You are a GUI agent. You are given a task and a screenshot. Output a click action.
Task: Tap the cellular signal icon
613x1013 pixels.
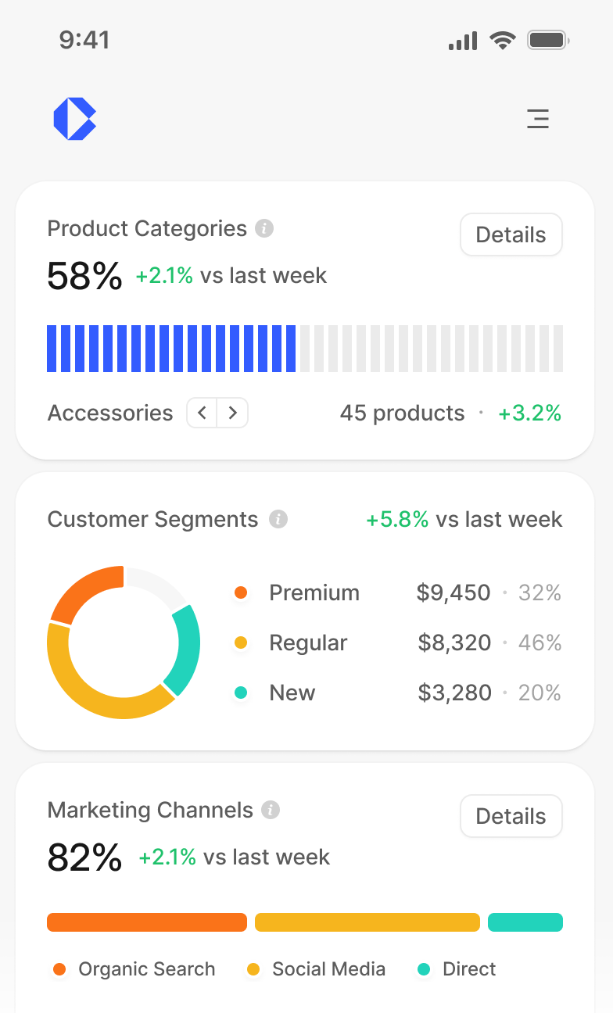(x=463, y=41)
